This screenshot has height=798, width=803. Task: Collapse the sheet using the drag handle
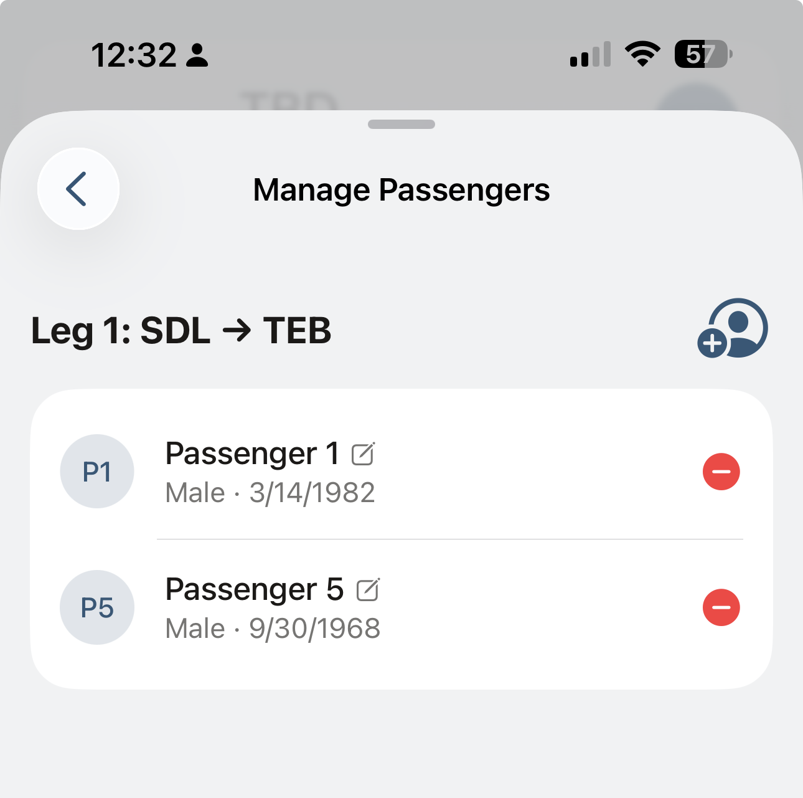click(401, 124)
